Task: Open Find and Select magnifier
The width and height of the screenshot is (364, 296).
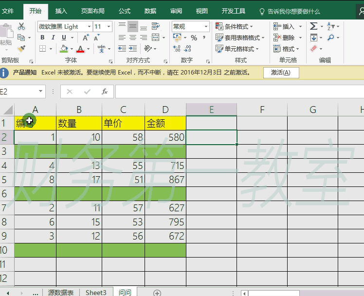Action: (x=330, y=37)
